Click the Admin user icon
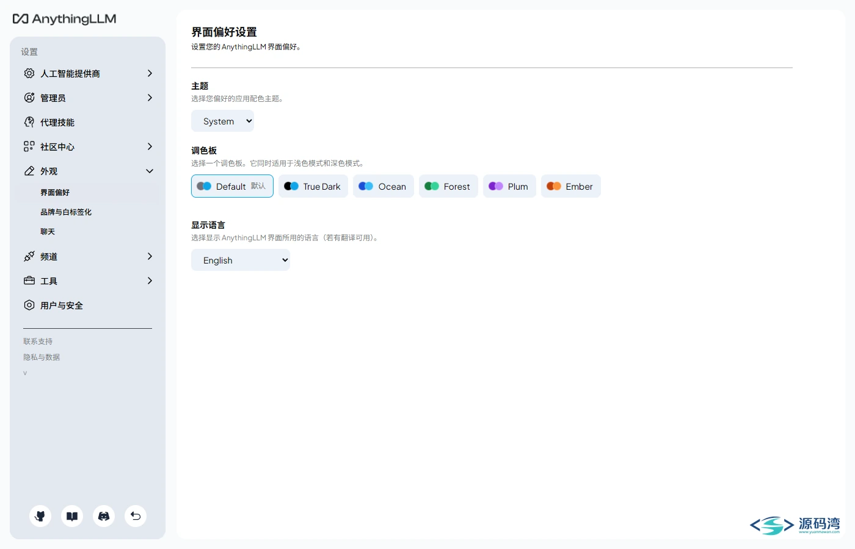855x549 pixels. point(29,98)
